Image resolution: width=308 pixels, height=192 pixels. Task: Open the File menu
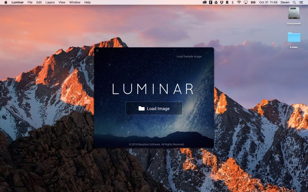point(30,3)
